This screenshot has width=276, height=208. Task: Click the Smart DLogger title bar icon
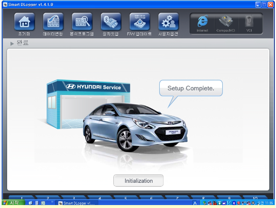tap(5, 4)
